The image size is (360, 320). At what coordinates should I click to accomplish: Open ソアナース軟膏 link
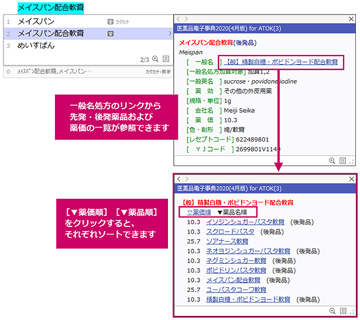pyautogui.click(x=227, y=242)
